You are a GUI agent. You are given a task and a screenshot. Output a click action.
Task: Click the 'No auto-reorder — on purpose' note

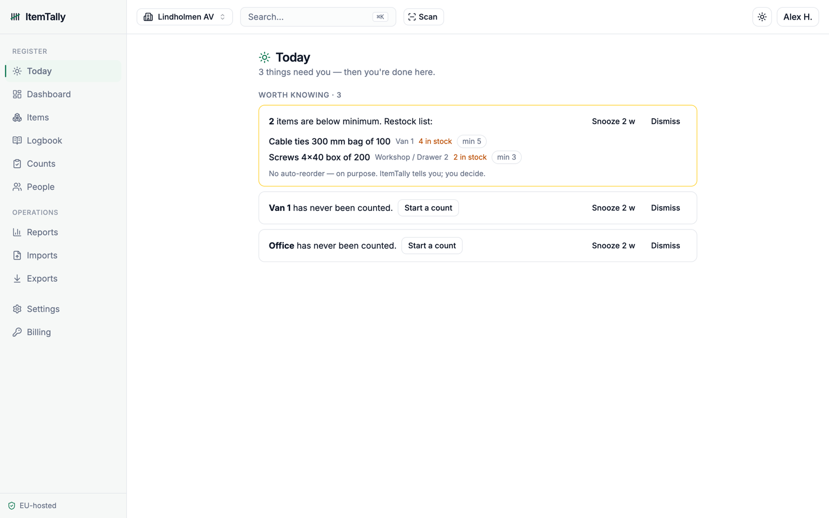point(377,174)
